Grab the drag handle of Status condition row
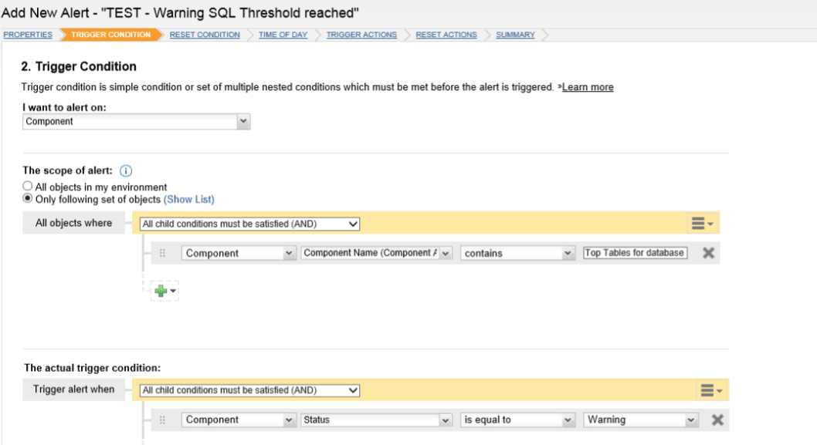 (x=162, y=420)
